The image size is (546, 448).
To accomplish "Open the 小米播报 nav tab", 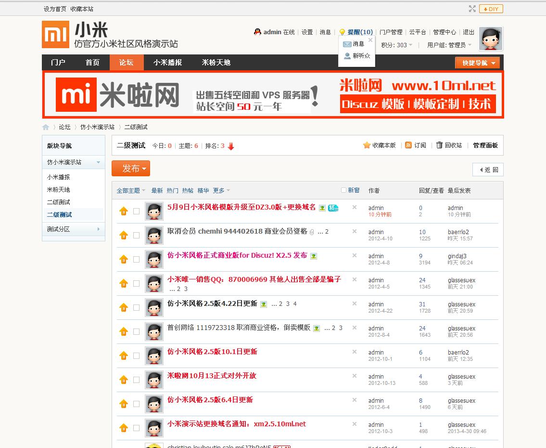I will 167,63.
